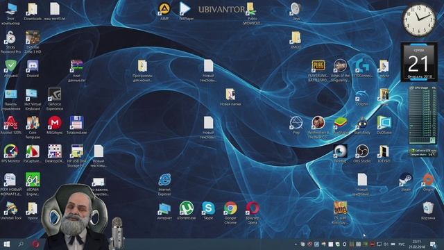Launch Discord from the desktop
444x250 pixels.
[x=33, y=68]
